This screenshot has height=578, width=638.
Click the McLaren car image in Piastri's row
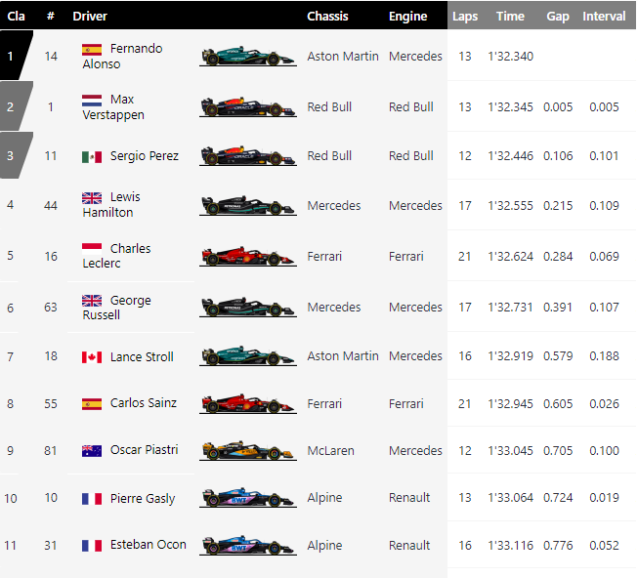[248, 451]
